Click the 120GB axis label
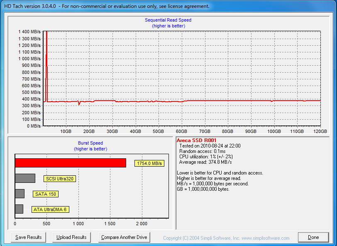 click(x=320, y=131)
